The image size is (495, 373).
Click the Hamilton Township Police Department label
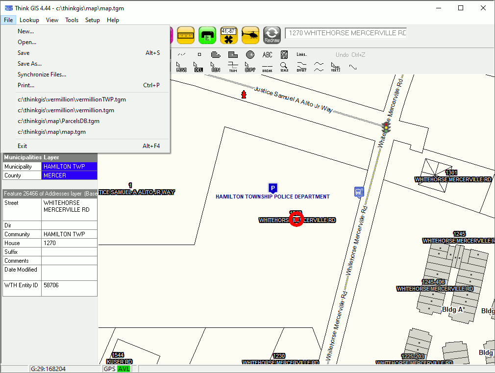pyautogui.click(x=273, y=197)
